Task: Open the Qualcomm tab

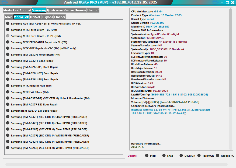Action: (x=55, y=10)
